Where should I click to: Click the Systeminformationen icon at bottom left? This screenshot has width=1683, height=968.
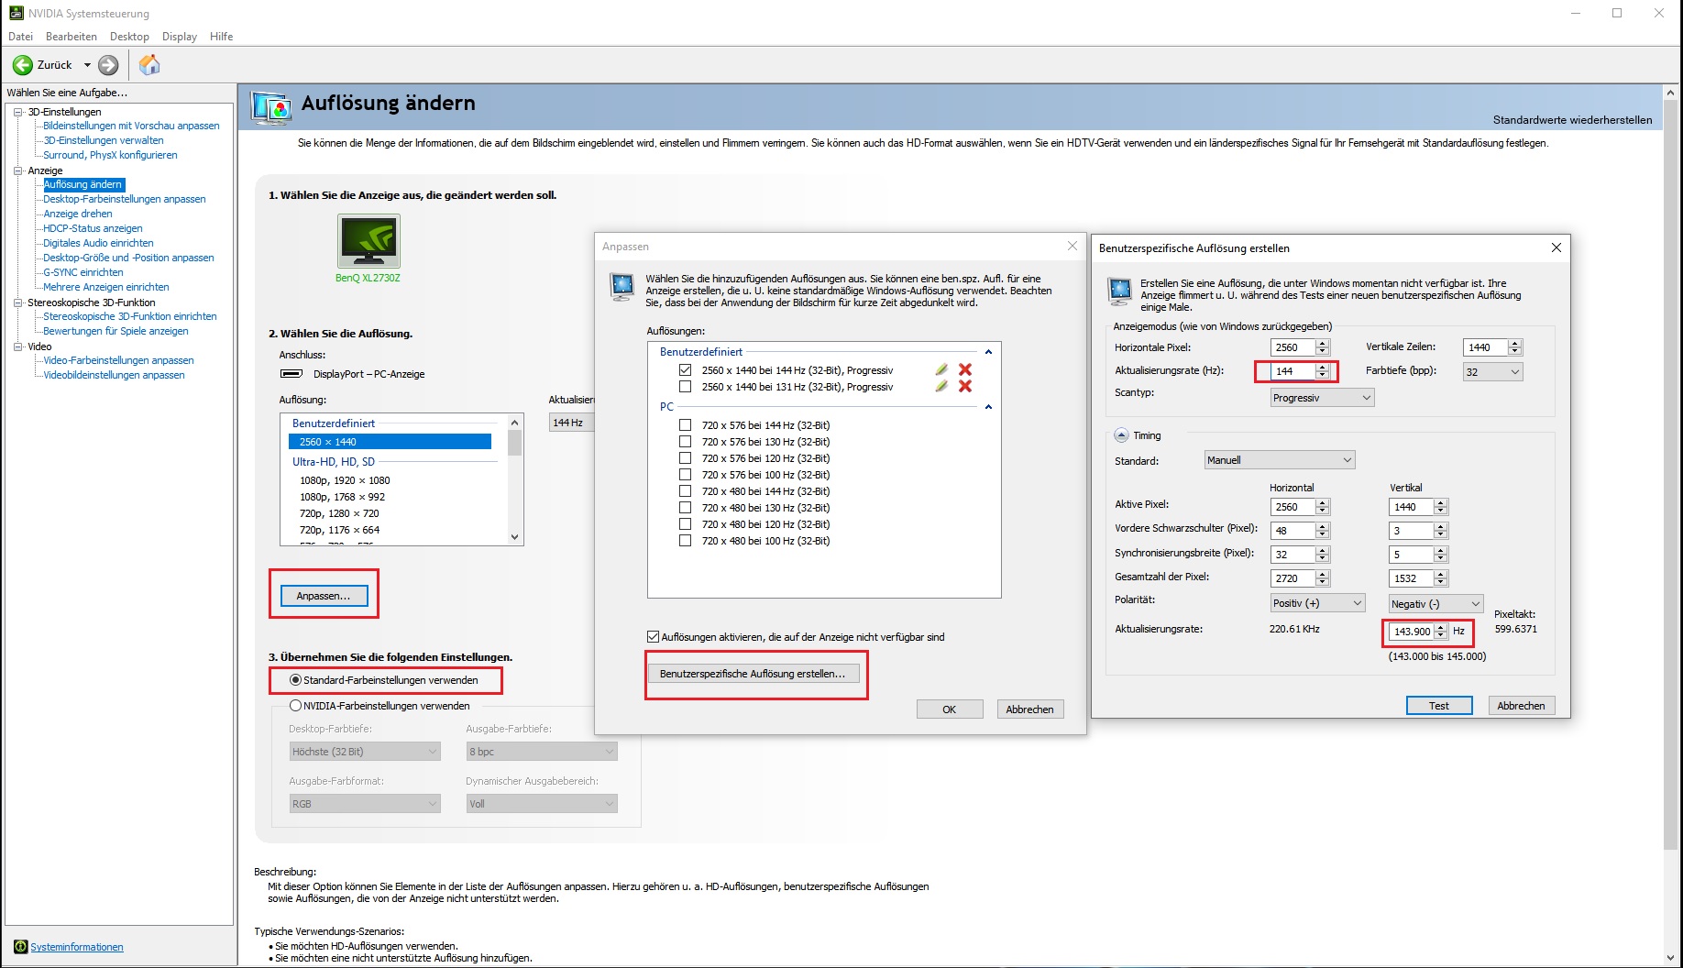(x=20, y=947)
